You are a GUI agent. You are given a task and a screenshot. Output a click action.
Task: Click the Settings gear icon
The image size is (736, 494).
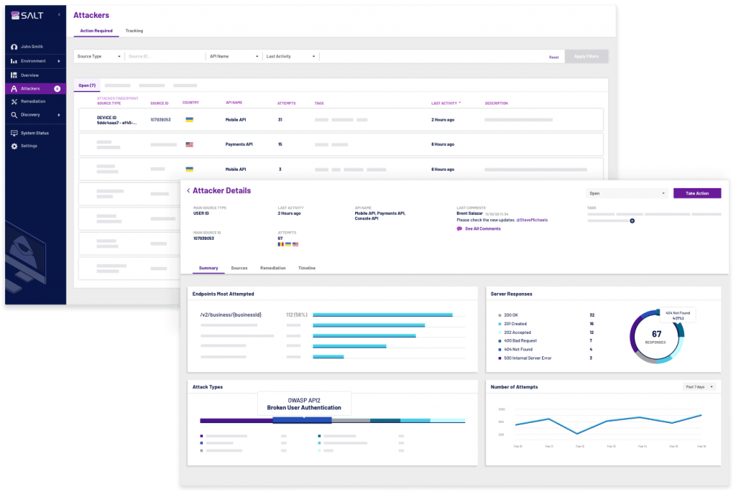[14, 146]
